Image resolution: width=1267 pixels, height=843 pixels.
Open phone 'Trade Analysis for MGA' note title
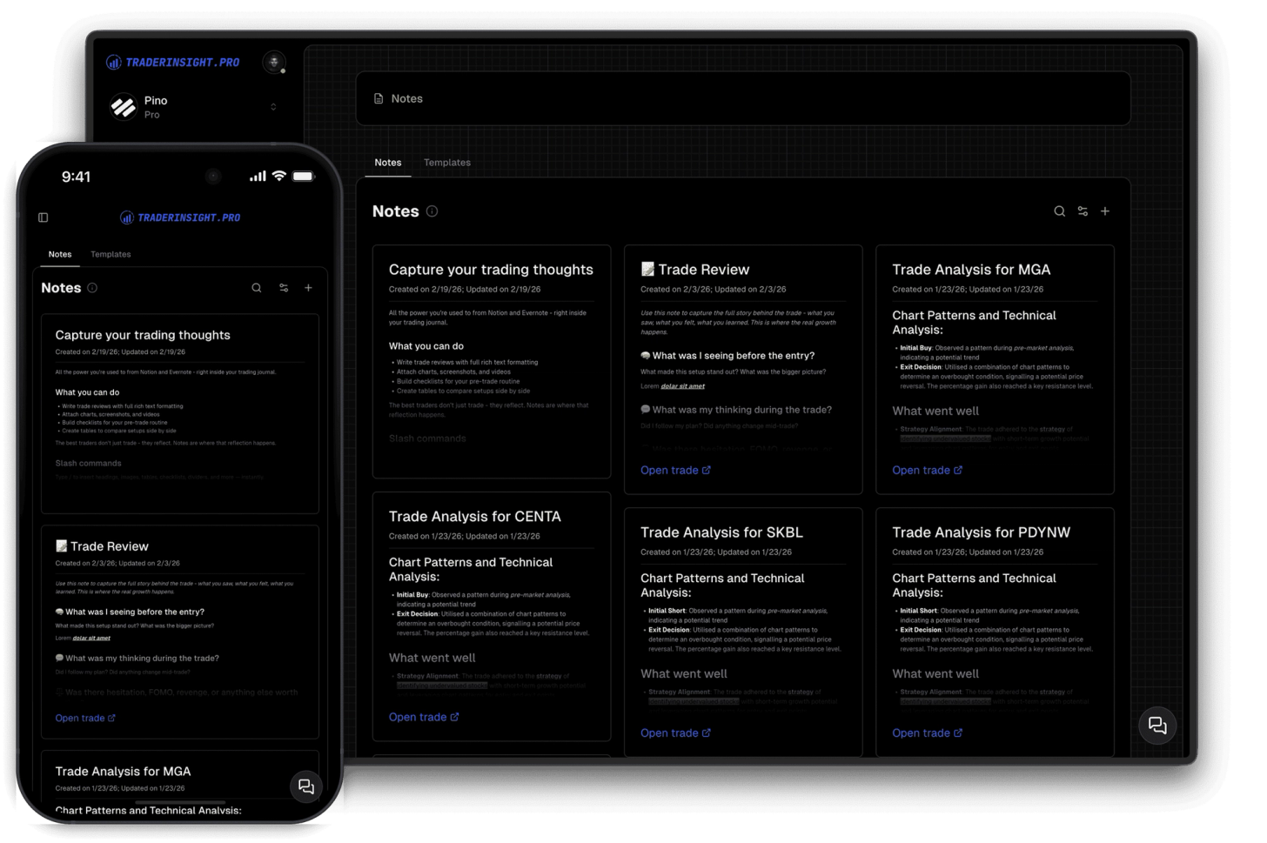point(123,772)
